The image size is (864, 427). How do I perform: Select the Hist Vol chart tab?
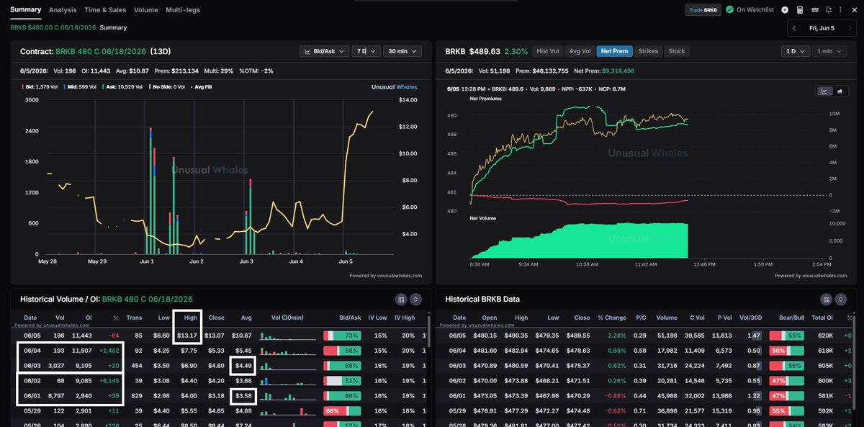548,51
